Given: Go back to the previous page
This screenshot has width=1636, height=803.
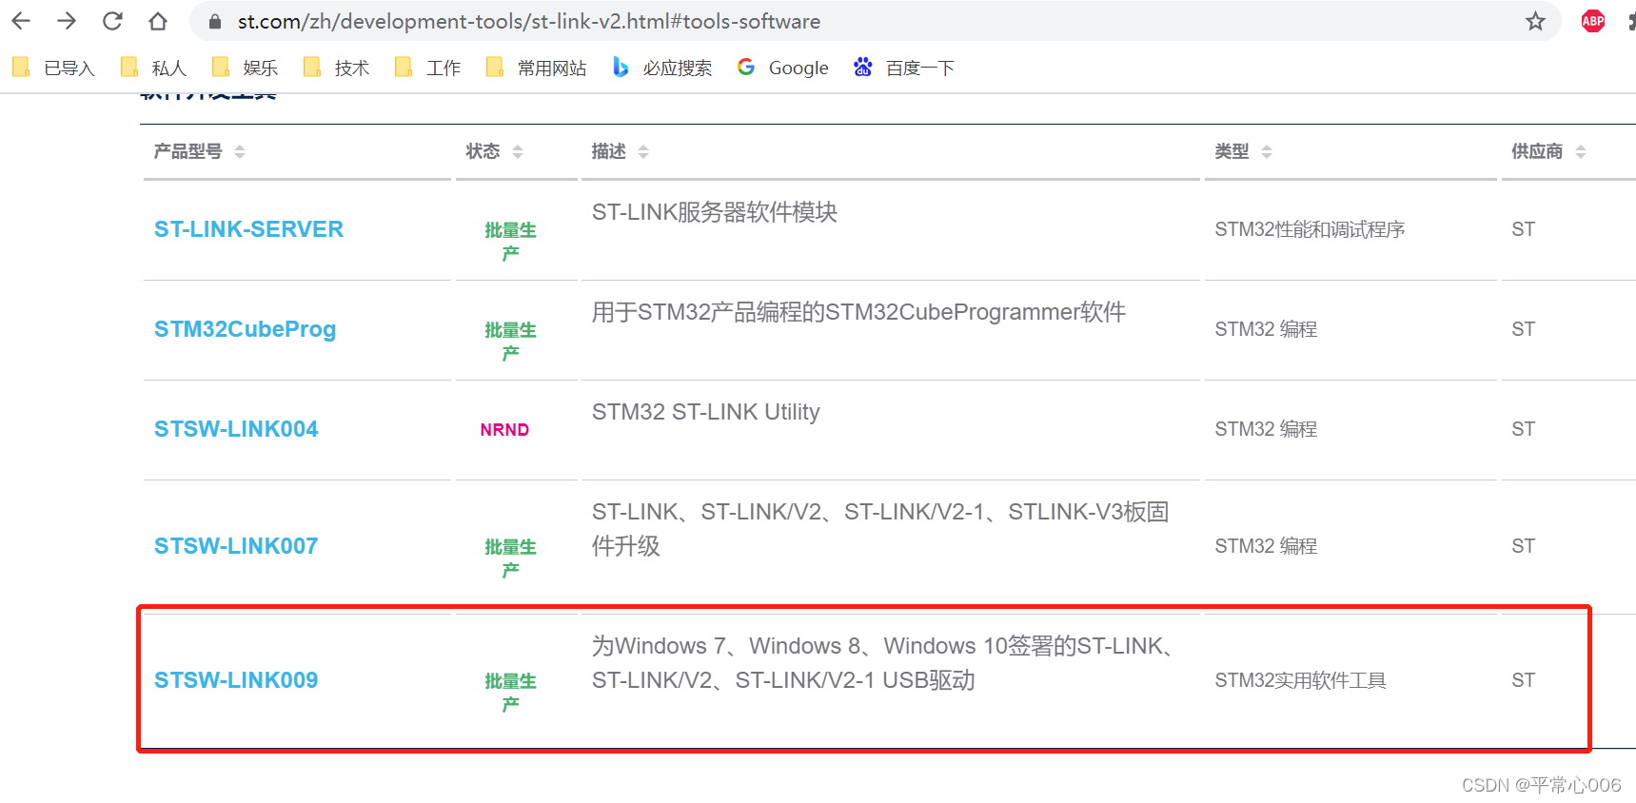Looking at the screenshot, I should 21,21.
